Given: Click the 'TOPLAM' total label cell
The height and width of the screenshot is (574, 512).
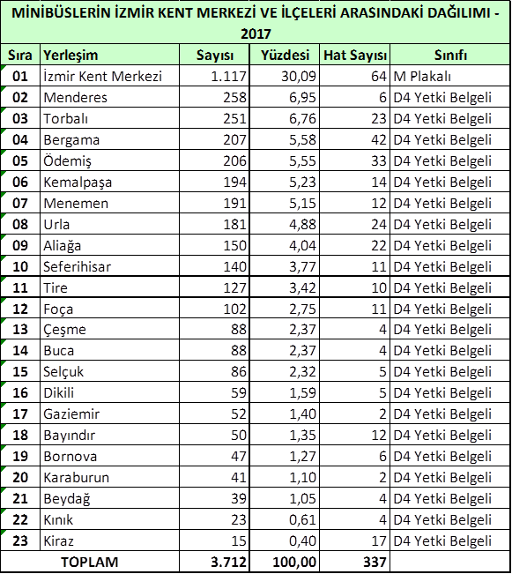Looking at the screenshot, I should click(90, 562).
